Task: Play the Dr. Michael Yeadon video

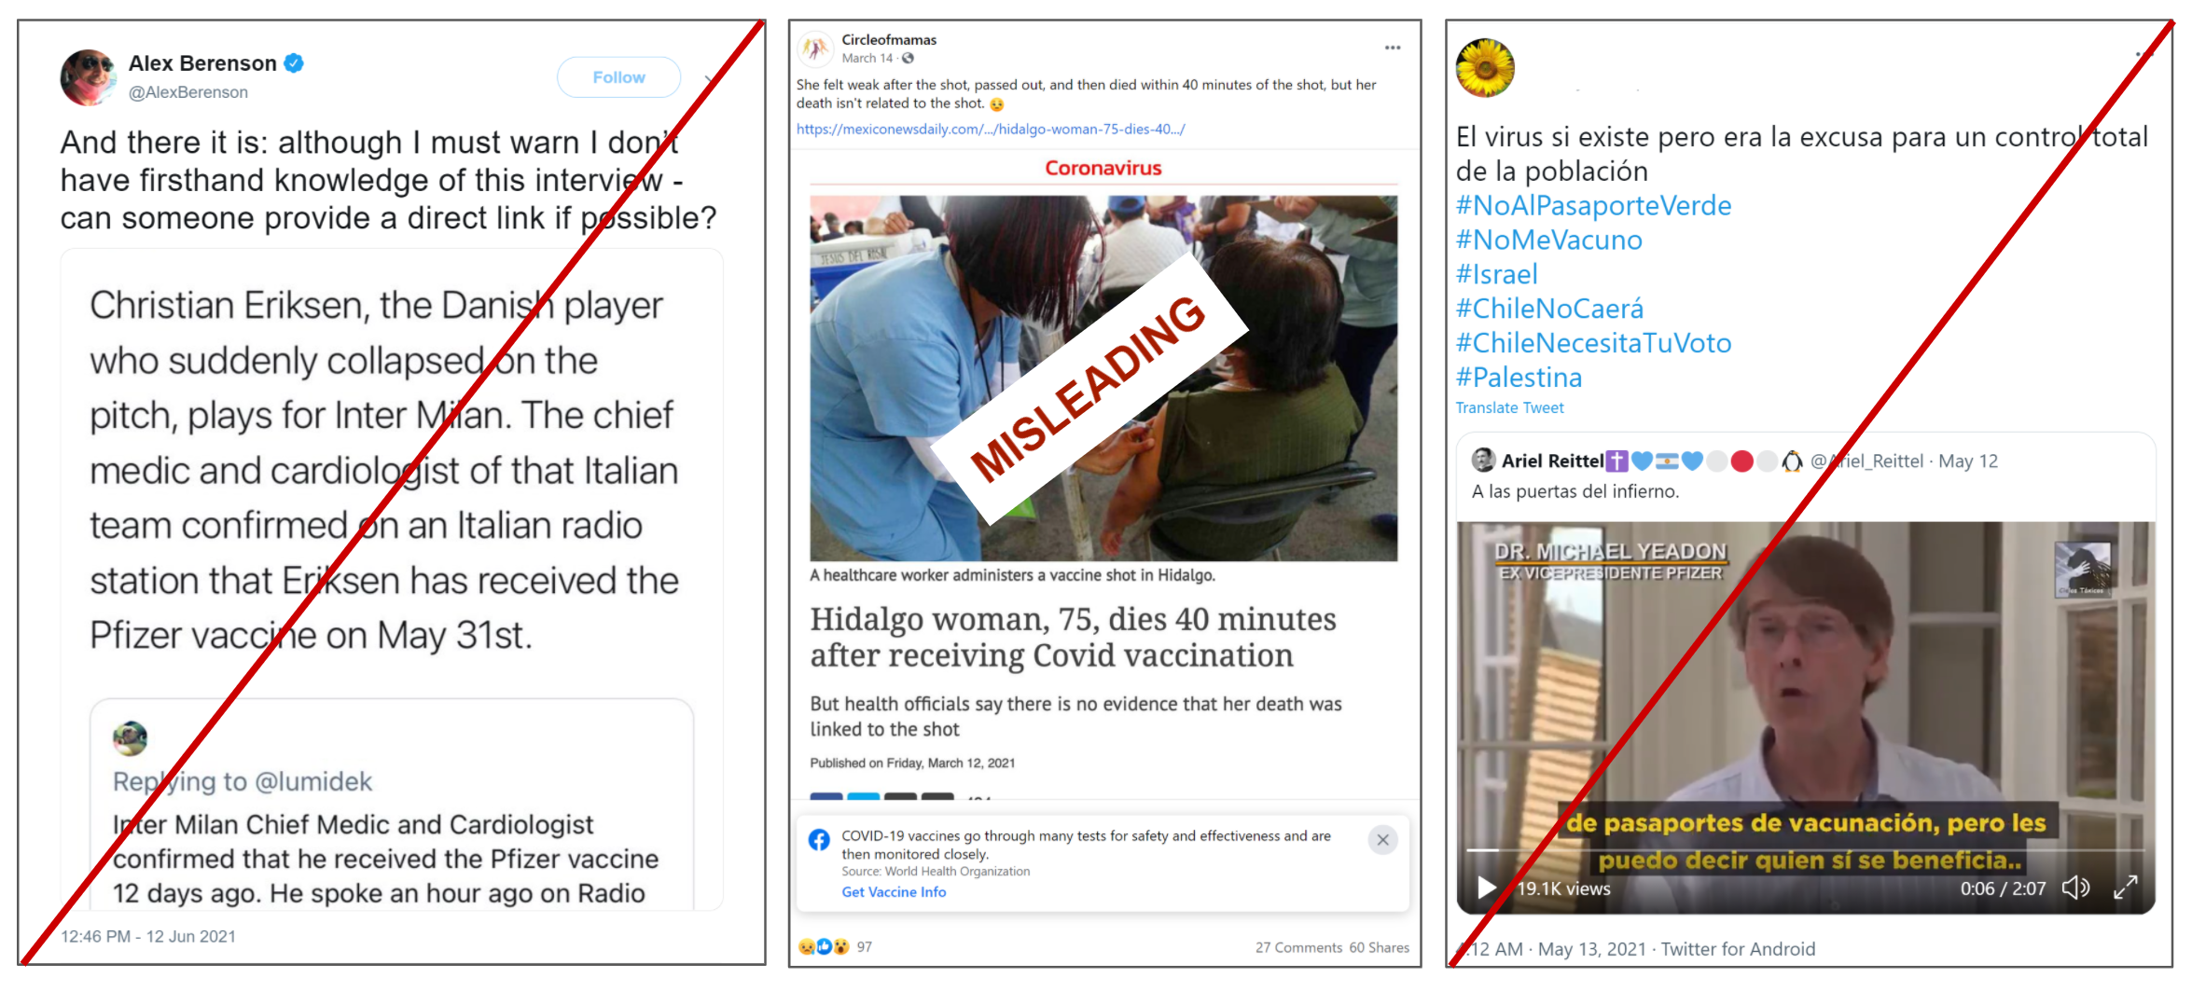Action: 1487,888
